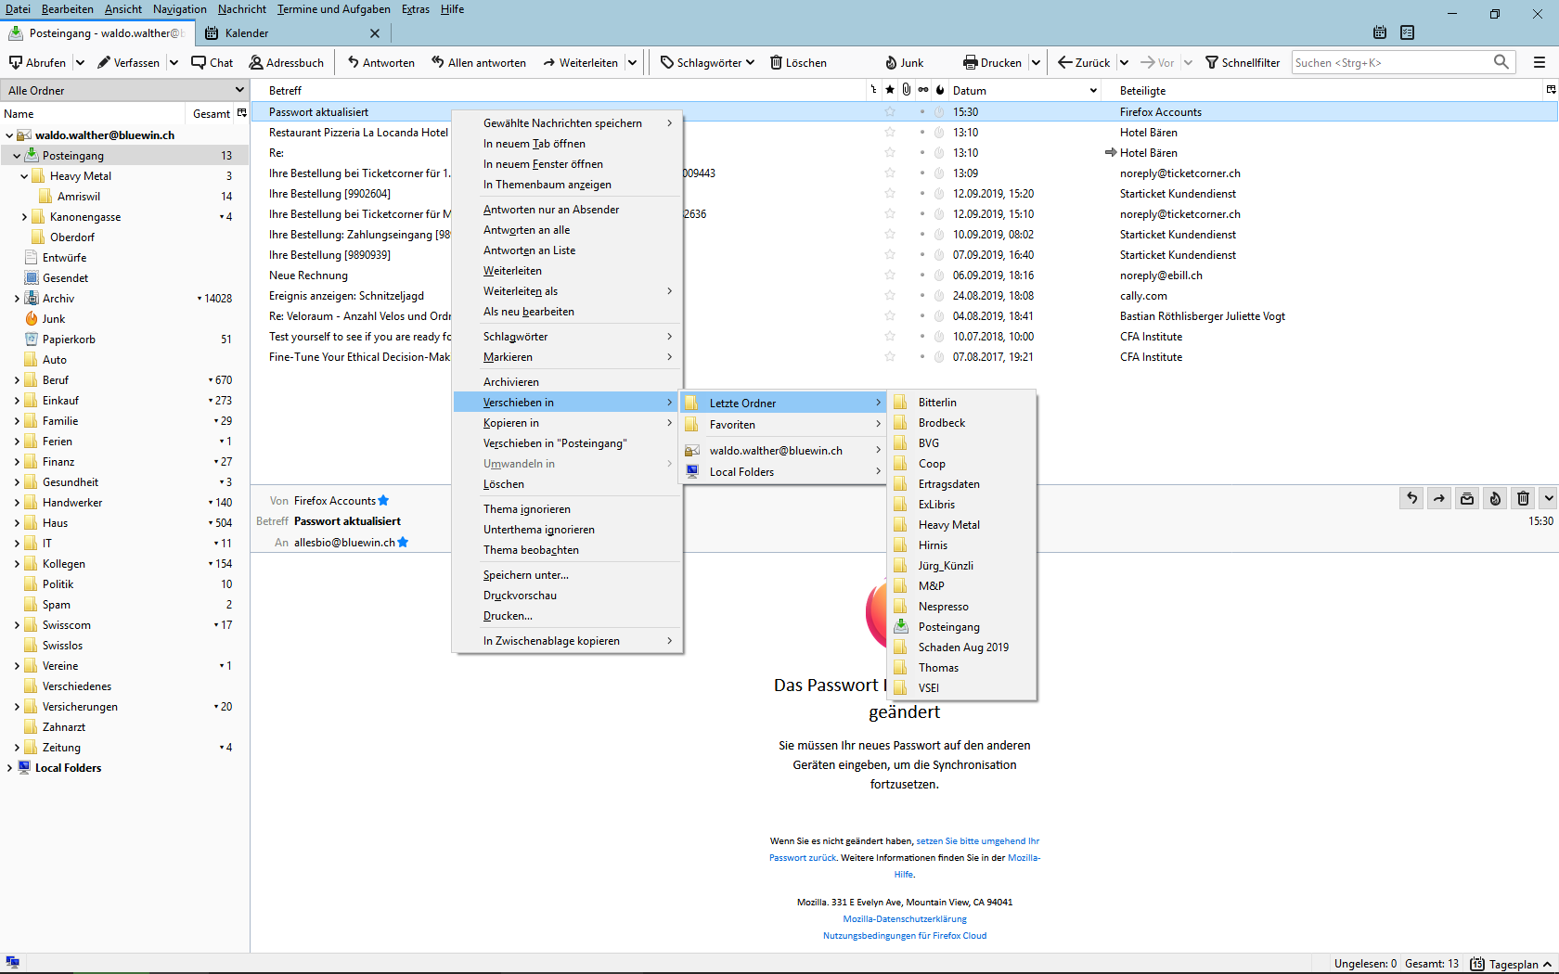The width and height of the screenshot is (1559, 974).
Task: Click the trash icon in message header
Action: pyautogui.click(x=1523, y=498)
